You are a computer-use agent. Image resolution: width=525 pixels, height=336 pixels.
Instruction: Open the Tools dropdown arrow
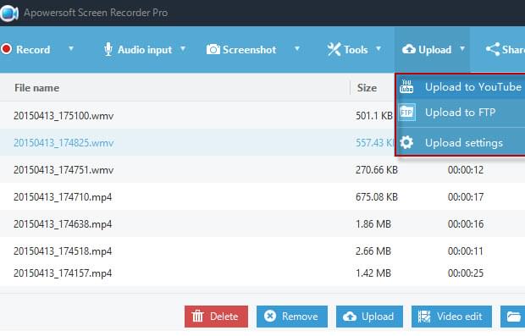[x=379, y=49]
